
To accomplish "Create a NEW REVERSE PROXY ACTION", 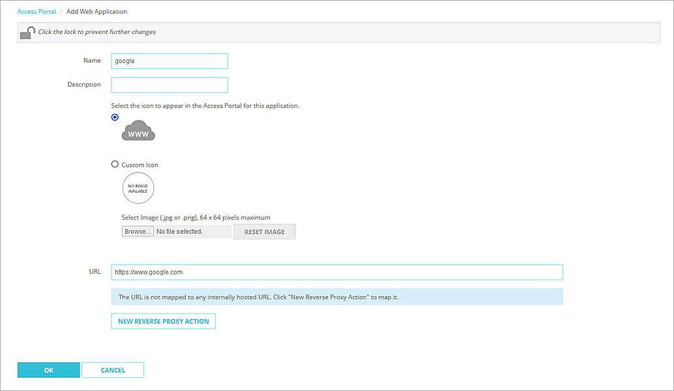I will [x=163, y=321].
